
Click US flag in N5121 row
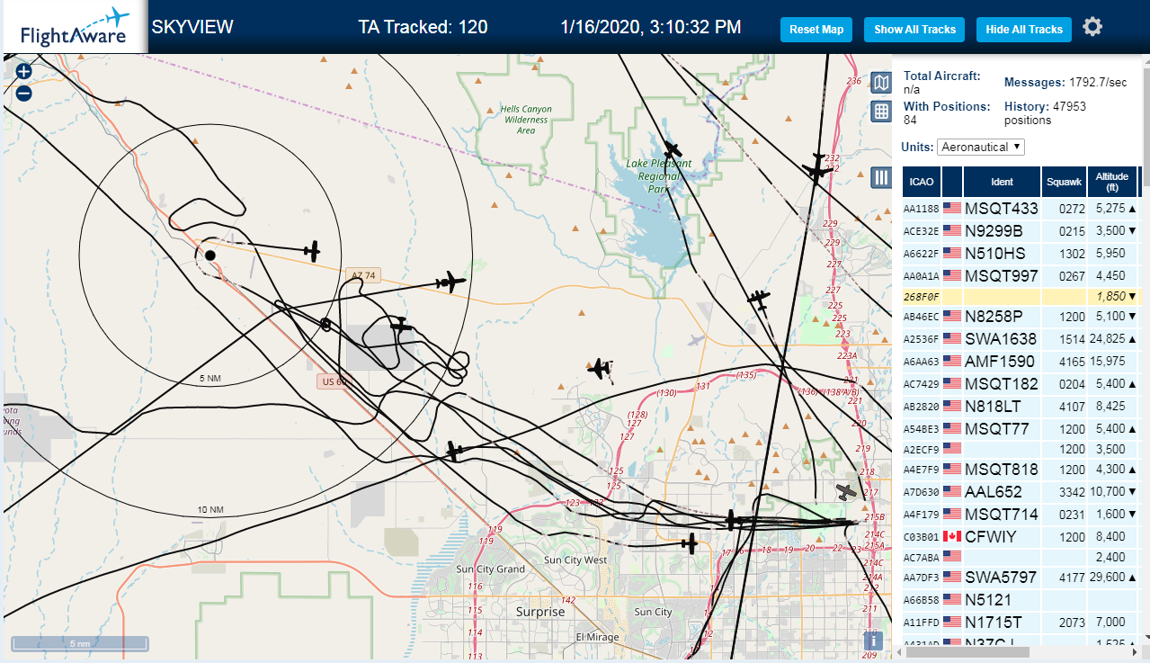tap(952, 600)
